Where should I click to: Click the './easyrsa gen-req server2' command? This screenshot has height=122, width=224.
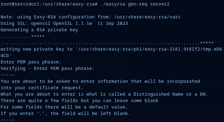[135, 4]
